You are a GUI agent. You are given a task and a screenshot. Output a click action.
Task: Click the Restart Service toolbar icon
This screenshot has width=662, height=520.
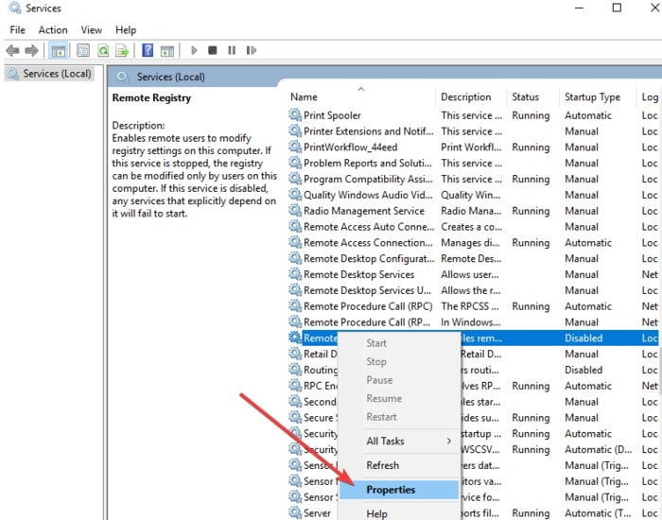(252, 51)
